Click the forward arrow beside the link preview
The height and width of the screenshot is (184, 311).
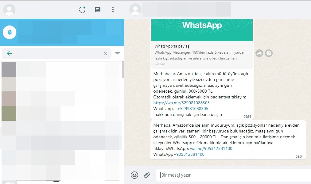(259, 53)
